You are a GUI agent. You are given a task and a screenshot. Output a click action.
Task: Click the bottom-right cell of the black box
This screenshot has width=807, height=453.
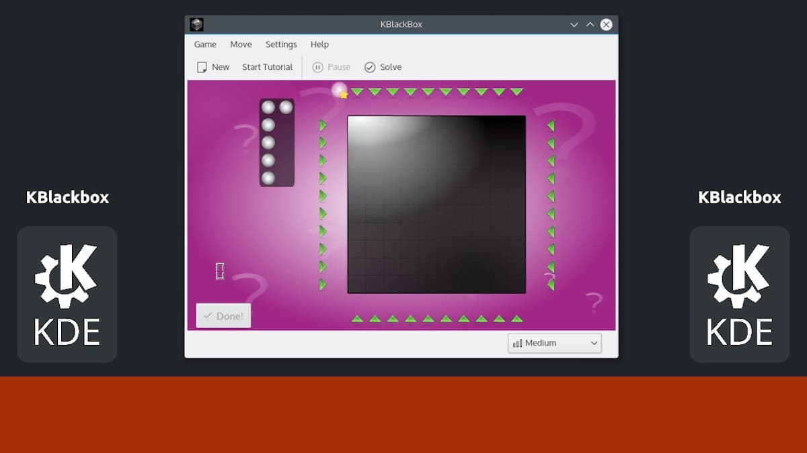click(x=516, y=285)
